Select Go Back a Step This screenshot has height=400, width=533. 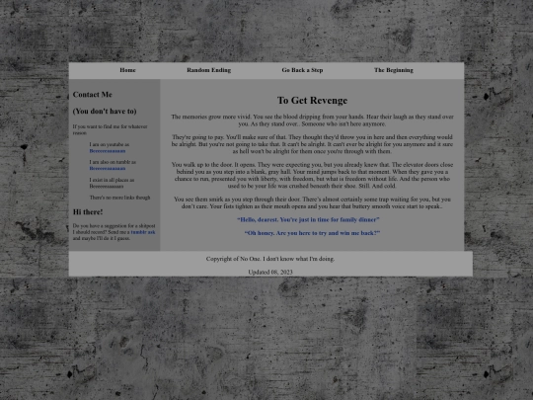tap(302, 70)
